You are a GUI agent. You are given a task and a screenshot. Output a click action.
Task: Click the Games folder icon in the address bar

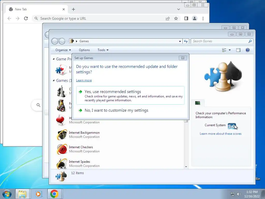click(72, 41)
